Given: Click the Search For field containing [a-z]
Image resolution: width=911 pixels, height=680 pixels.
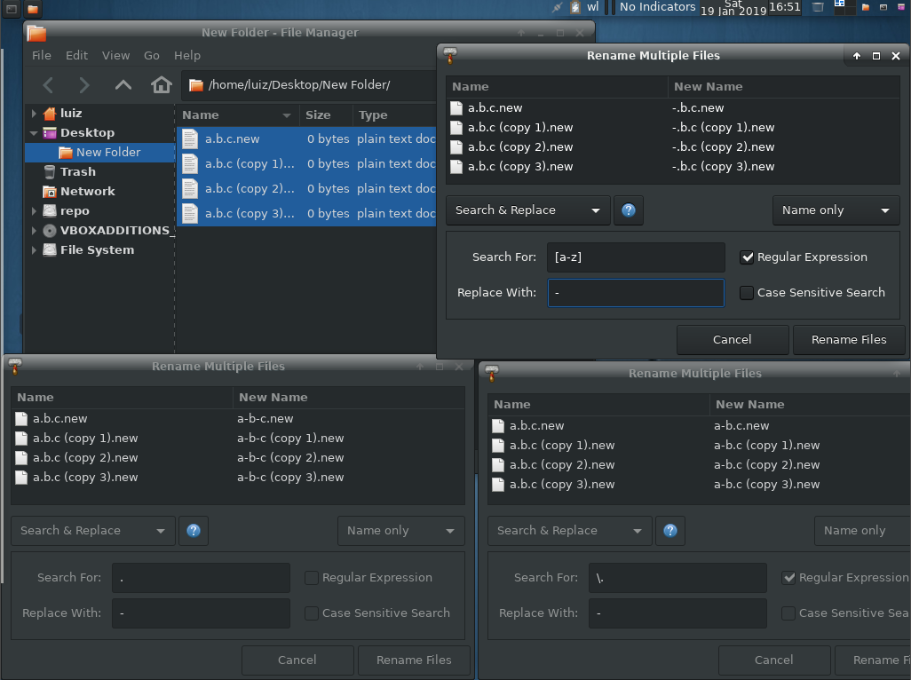Looking at the screenshot, I should coord(635,257).
